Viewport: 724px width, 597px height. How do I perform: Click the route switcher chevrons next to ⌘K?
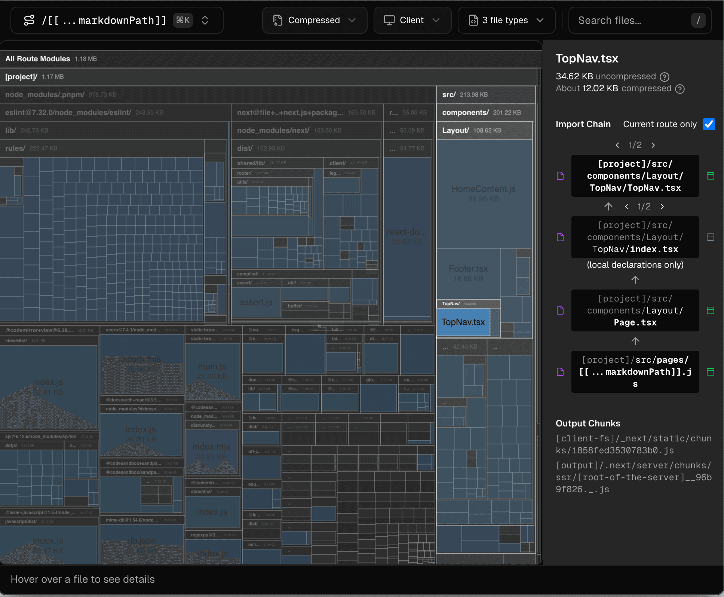tap(205, 20)
